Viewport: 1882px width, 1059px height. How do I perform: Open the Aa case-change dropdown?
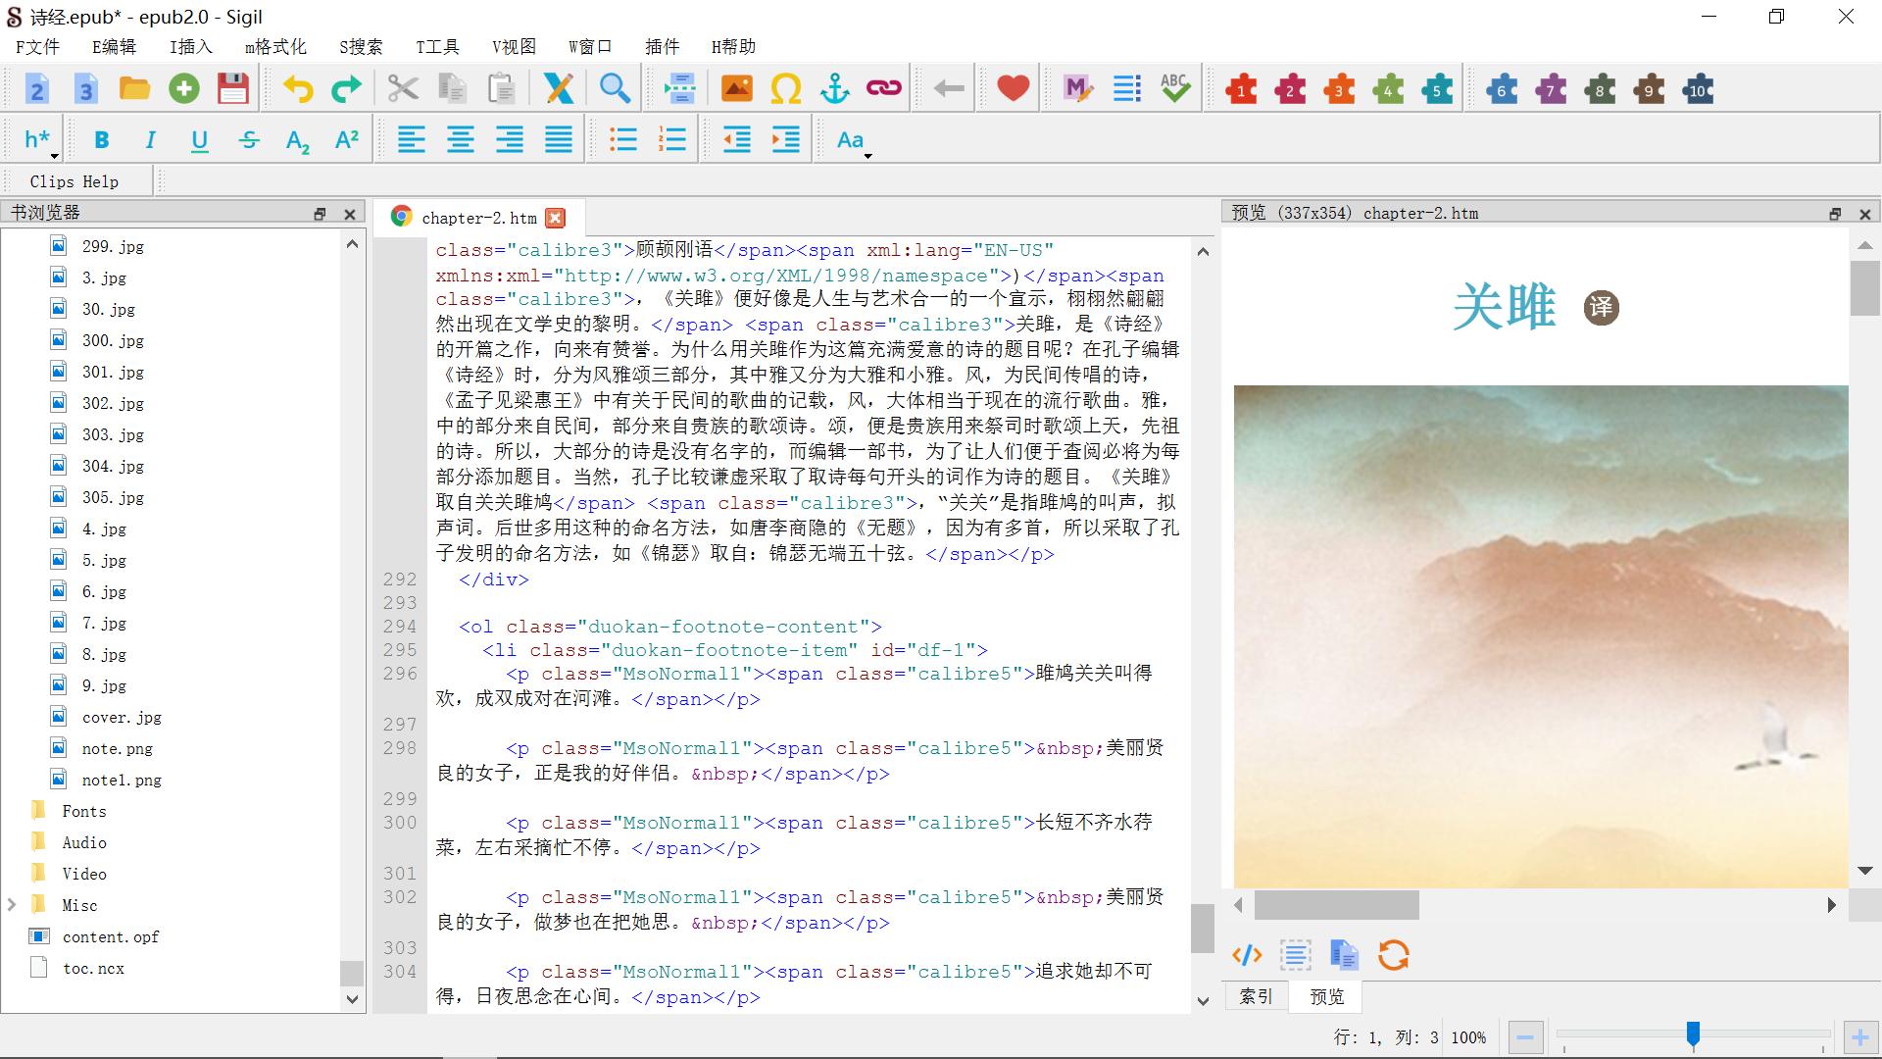(x=866, y=154)
